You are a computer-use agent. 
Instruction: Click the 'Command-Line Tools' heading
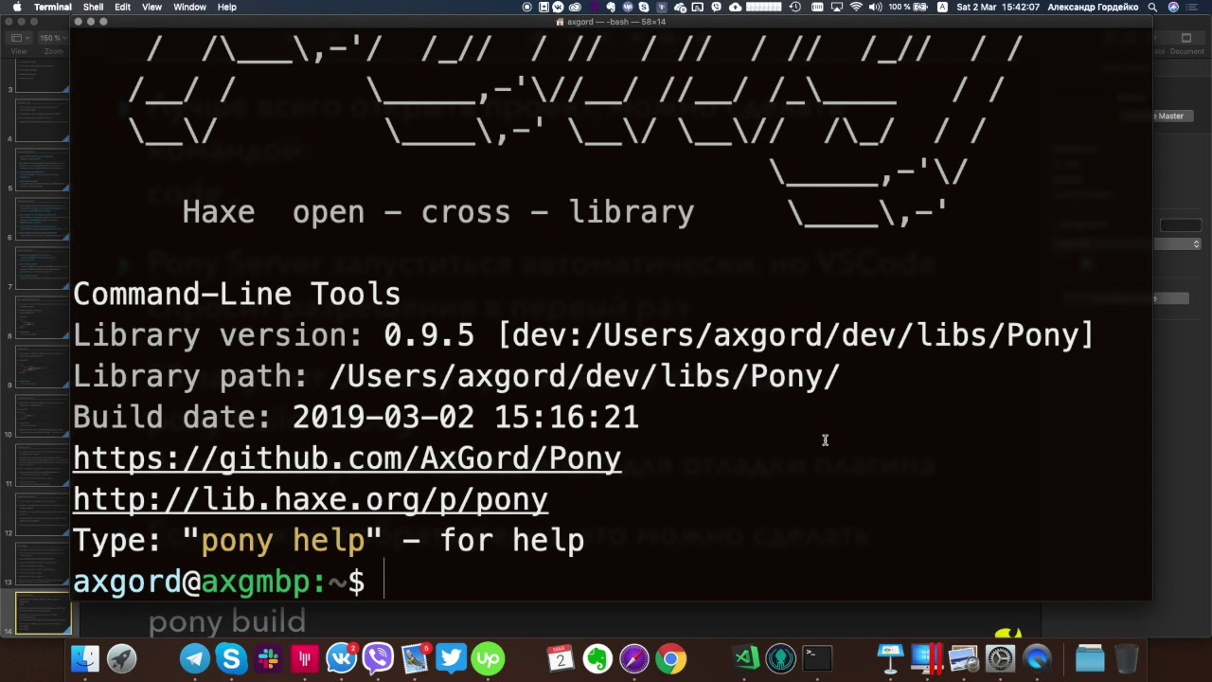coord(237,295)
